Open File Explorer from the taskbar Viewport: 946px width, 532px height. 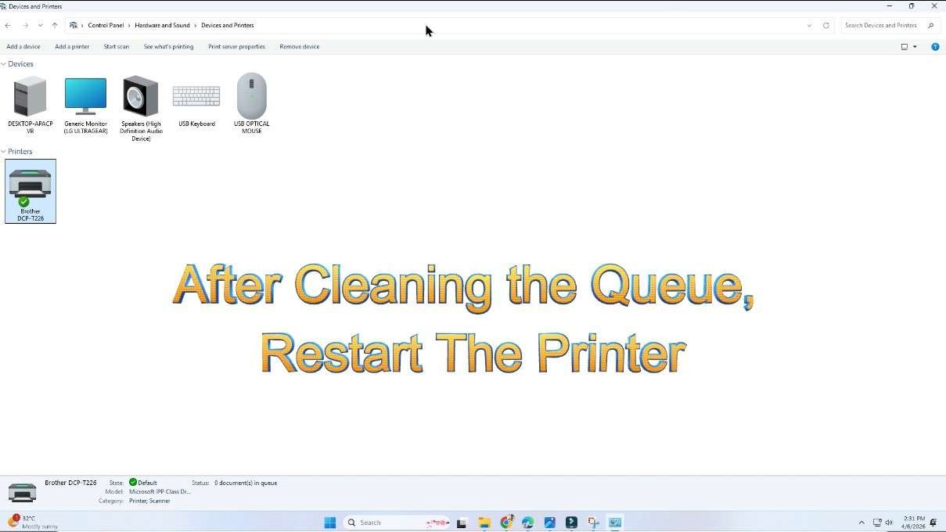click(x=484, y=523)
